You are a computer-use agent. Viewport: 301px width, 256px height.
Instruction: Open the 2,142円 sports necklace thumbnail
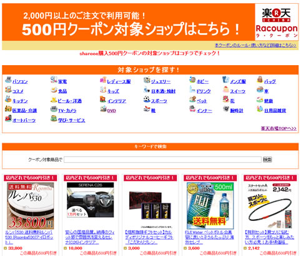pos(270,206)
